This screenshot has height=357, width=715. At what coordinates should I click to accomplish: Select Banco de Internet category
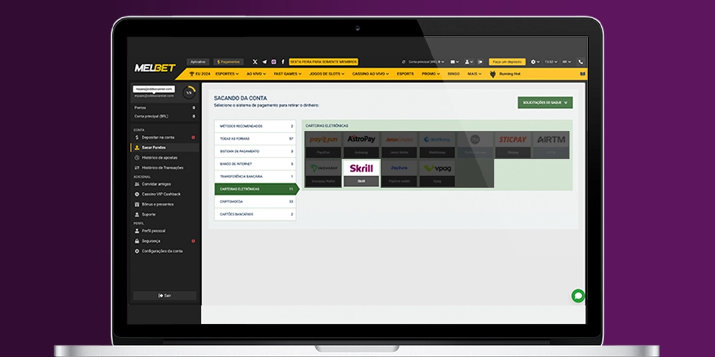(x=255, y=164)
